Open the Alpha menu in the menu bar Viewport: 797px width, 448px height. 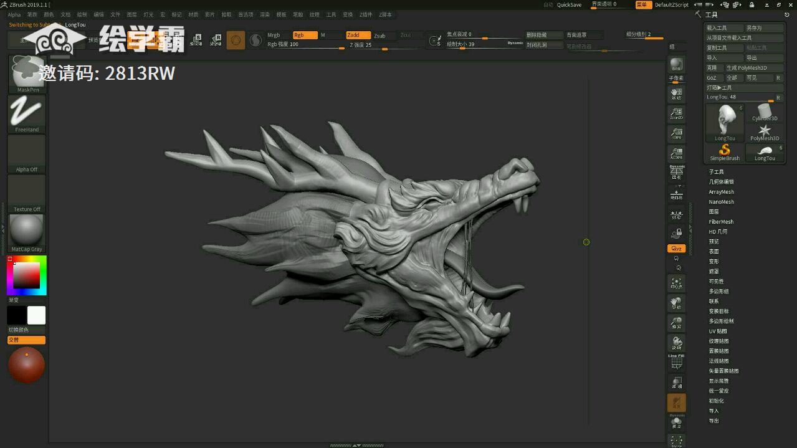click(x=14, y=14)
